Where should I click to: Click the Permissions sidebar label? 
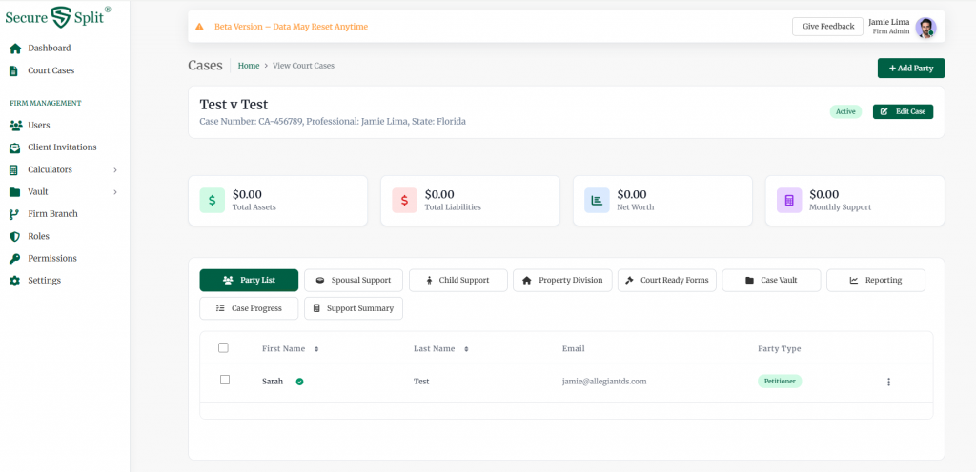point(52,258)
